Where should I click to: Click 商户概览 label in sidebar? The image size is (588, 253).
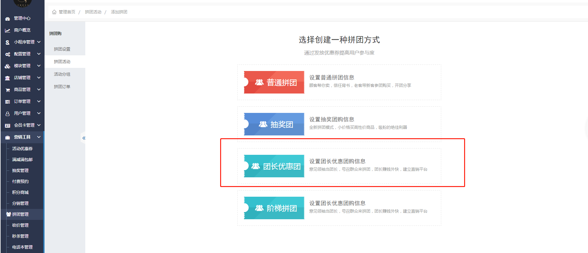[22, 30]
